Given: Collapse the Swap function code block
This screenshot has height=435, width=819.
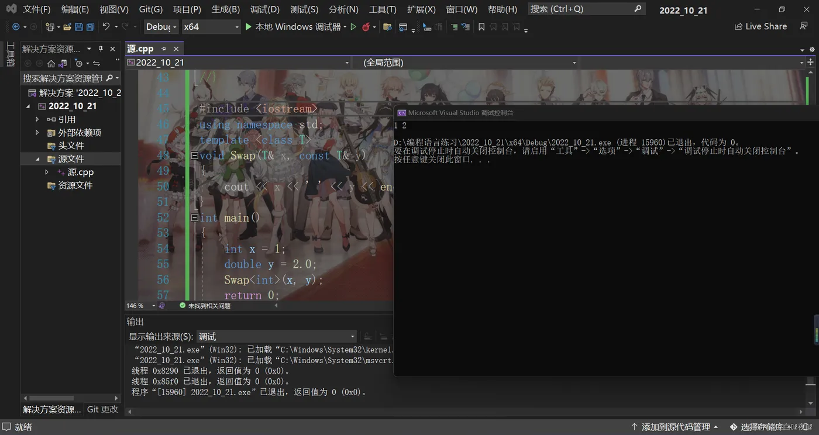Looking at the screenshot, I should point(195,156).
